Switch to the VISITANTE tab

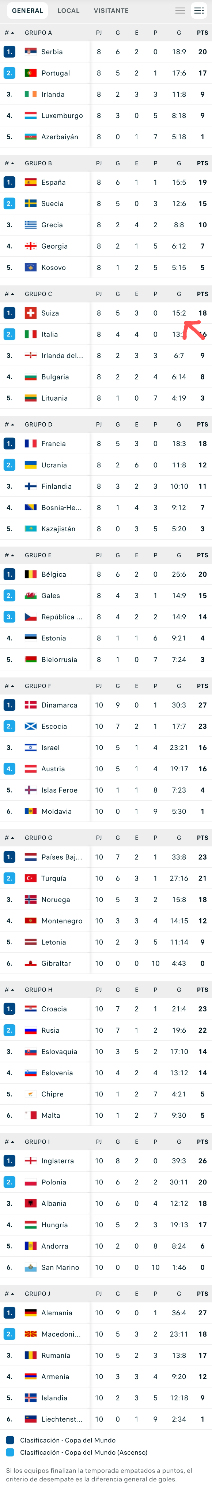coord(111,10)
